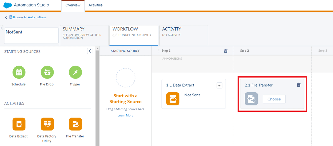Open the ACTIVITY tab
This screenshot has width=333, height=146.
184,35
